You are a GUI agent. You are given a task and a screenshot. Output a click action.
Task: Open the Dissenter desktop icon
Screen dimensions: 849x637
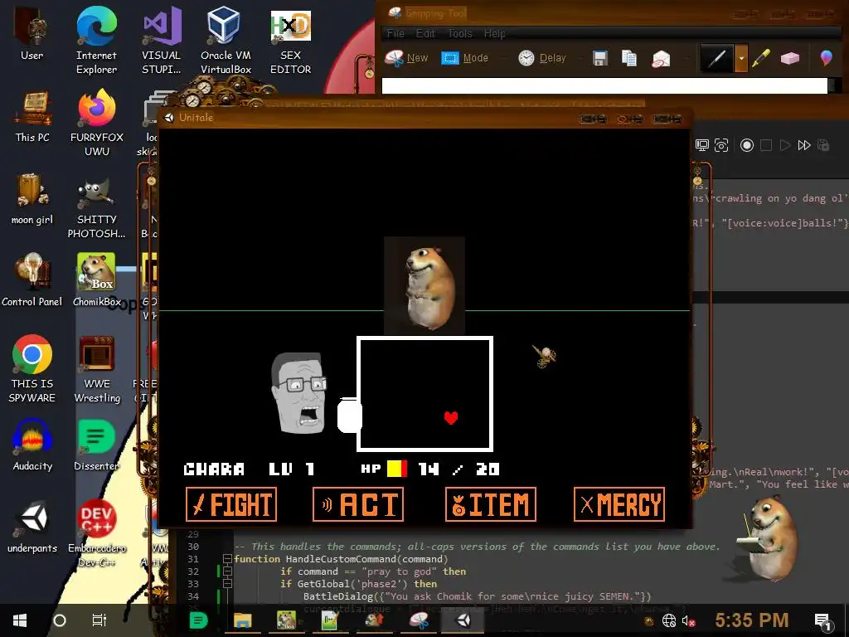96,445
